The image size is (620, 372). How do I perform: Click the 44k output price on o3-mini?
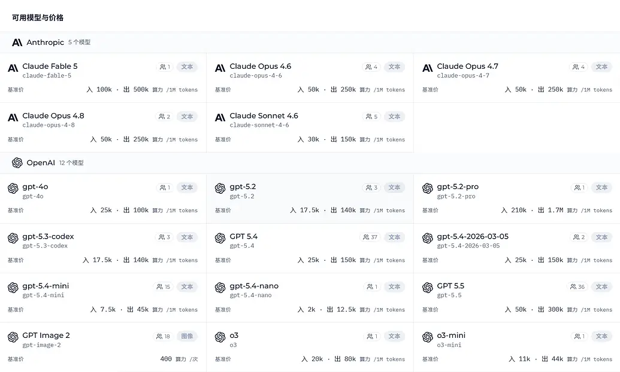tap(557, 359)
